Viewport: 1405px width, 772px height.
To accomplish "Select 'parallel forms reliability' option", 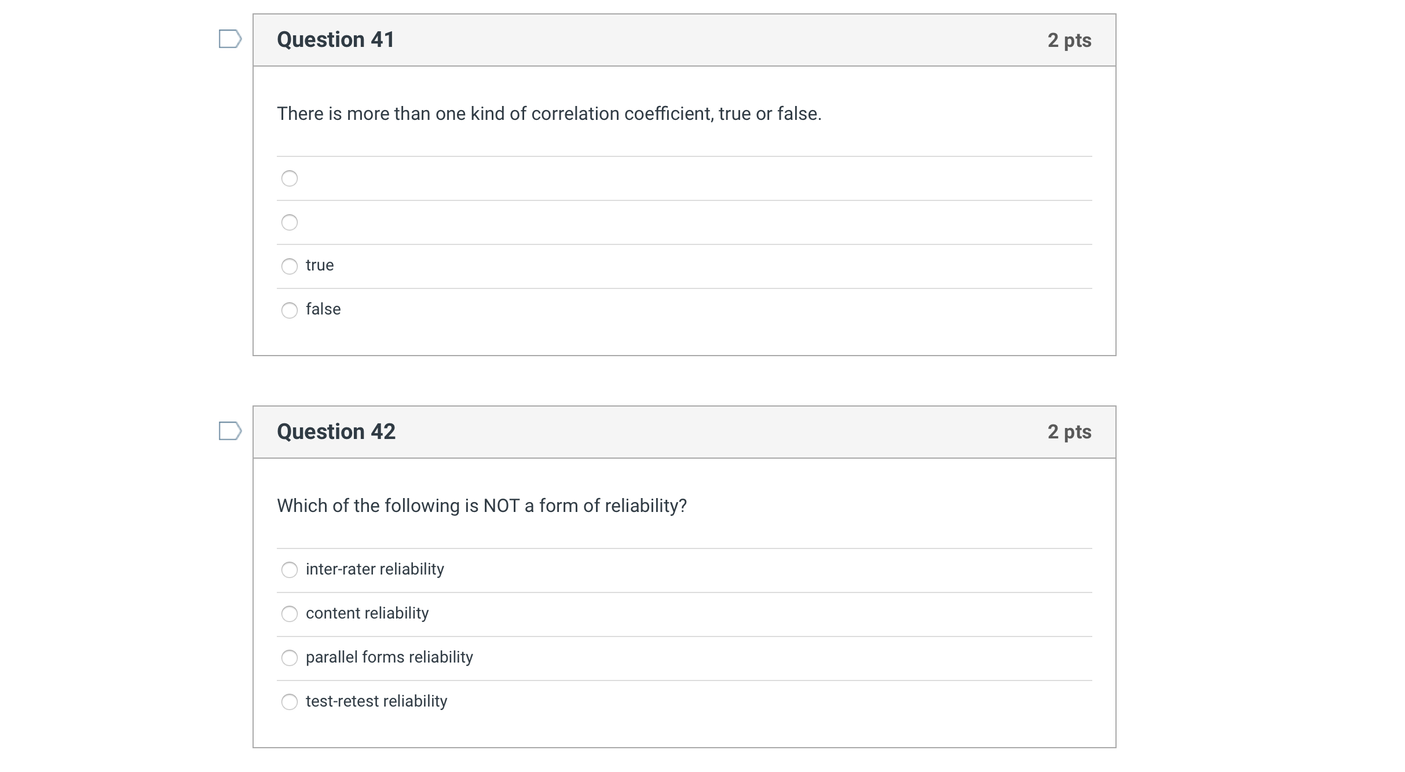I will point(290,658).
